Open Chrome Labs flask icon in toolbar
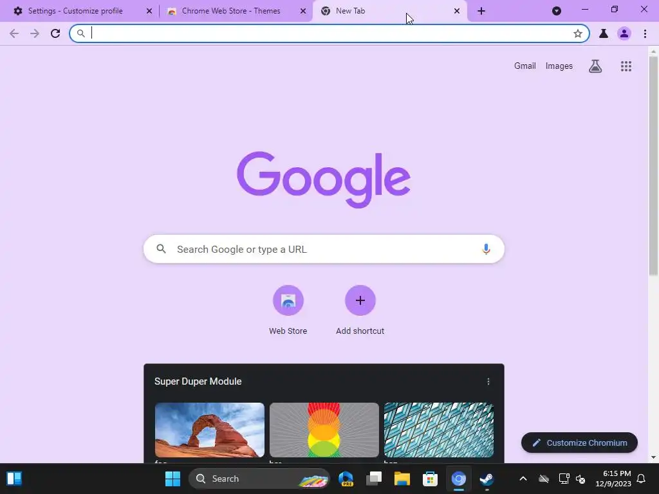 click(604, 33)
